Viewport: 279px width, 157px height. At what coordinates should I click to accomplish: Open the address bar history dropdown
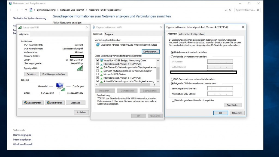(x=226, y=10)
